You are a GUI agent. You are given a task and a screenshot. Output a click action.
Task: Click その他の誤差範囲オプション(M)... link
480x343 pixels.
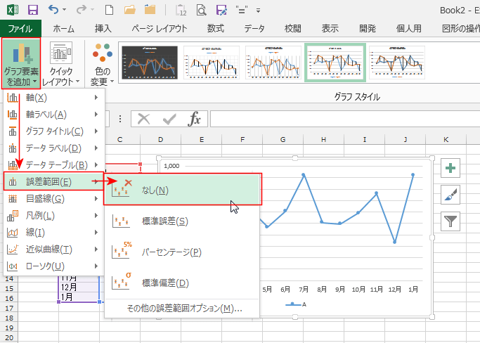click(x=184, y=308)
